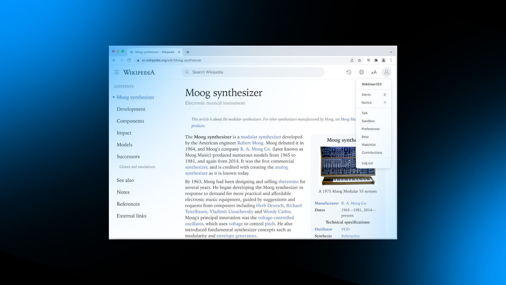This screenshot has width=506, height=285.
Task: Close the Moog synthesizer browser tab
Action: (x=179, y=52)
